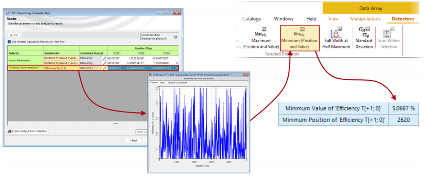Click the Efficiency T[+1; 0] subdetector cell

61,68
